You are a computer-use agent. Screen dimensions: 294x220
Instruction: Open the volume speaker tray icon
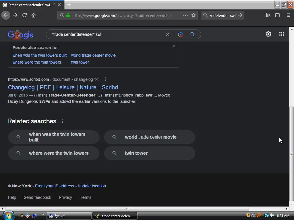pyautogui.click(x=272, y=215)
